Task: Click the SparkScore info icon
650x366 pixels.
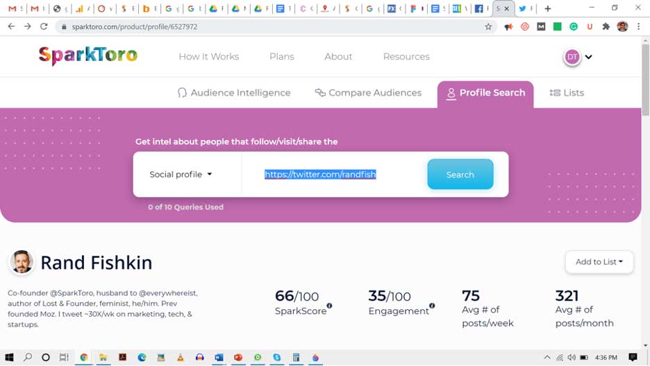Action: pyautogui.click(x=329, y=306)
